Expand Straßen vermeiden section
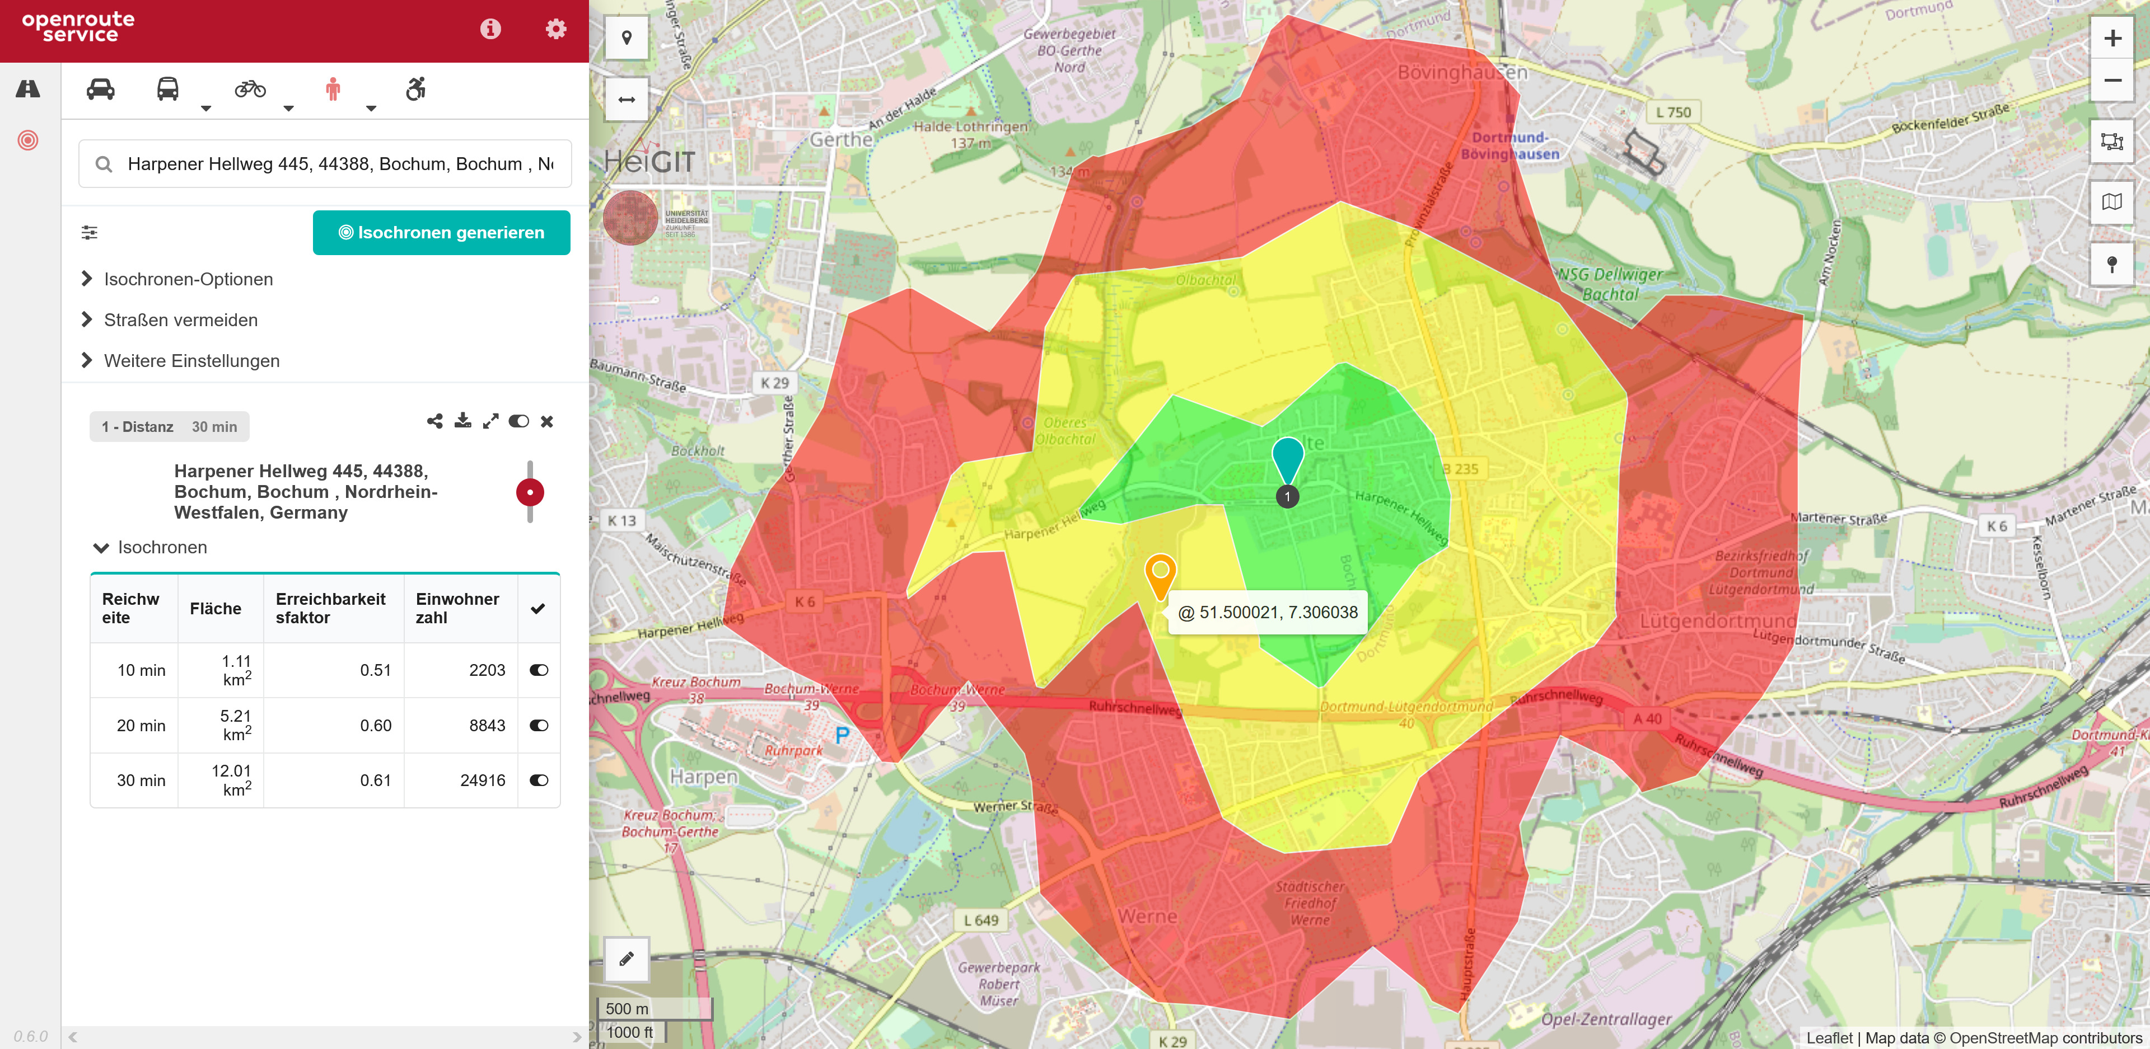The height and width of the screenshot is (1049, 2150). tap(180, 320)
